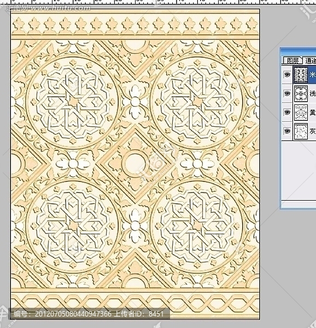Screen dimensions: 316x328
Task: Click empty area below the layer list
Action: [x=299, y=170]
